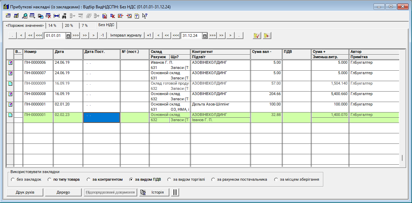Click the delete record icon with red X
Screen dimensions: 412x203
(x=48, y=16)
